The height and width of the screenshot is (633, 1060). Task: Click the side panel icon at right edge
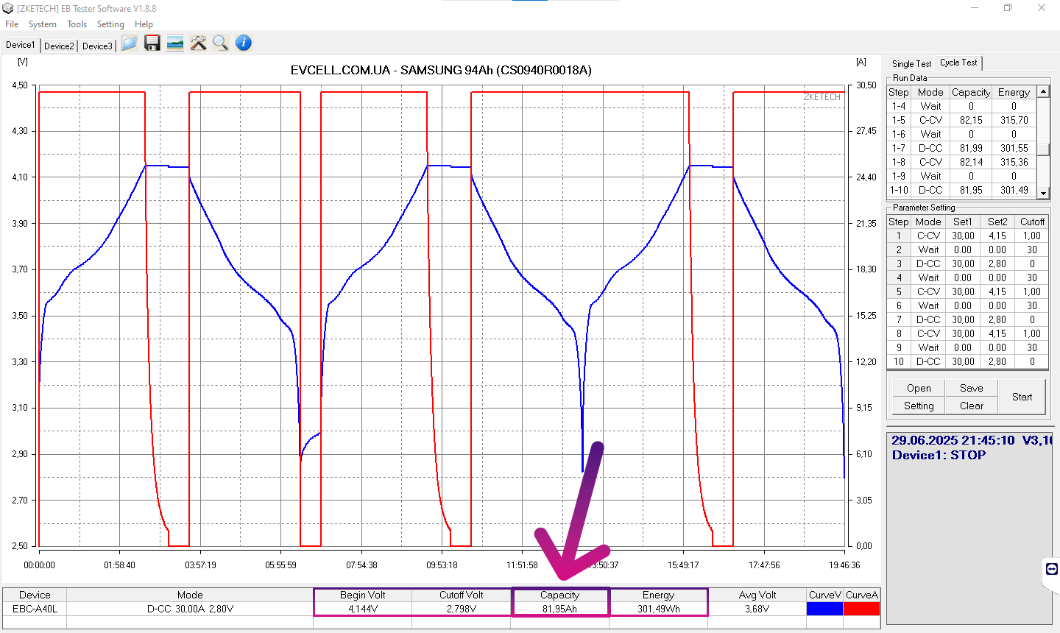1052,569
